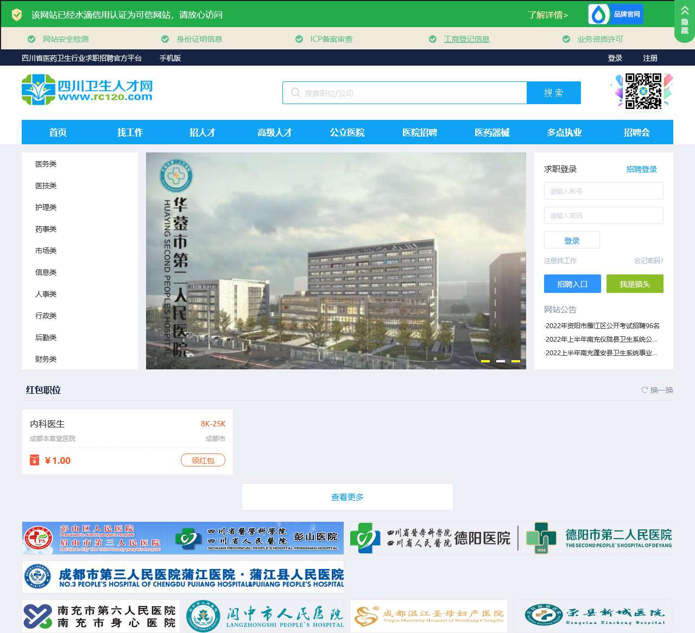695x633 pixels.
Task: Open 了解详情 link in green bar
Action: (548, 15)
